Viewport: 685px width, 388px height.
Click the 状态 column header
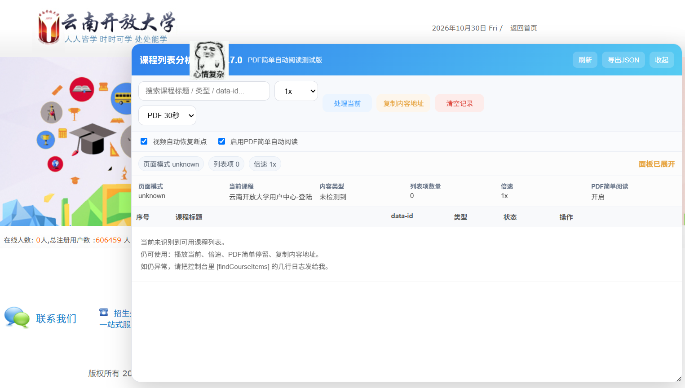click(510, 217)
